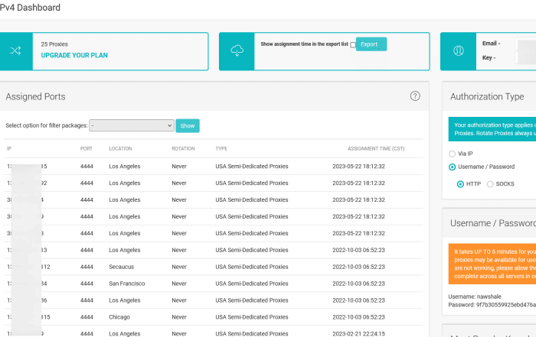Viewport: 536px width, 337px height.
Task: Sort by ASSIGNMENT TIME (CST) column header
Action: pyautogui.click(x=376, y=148)
